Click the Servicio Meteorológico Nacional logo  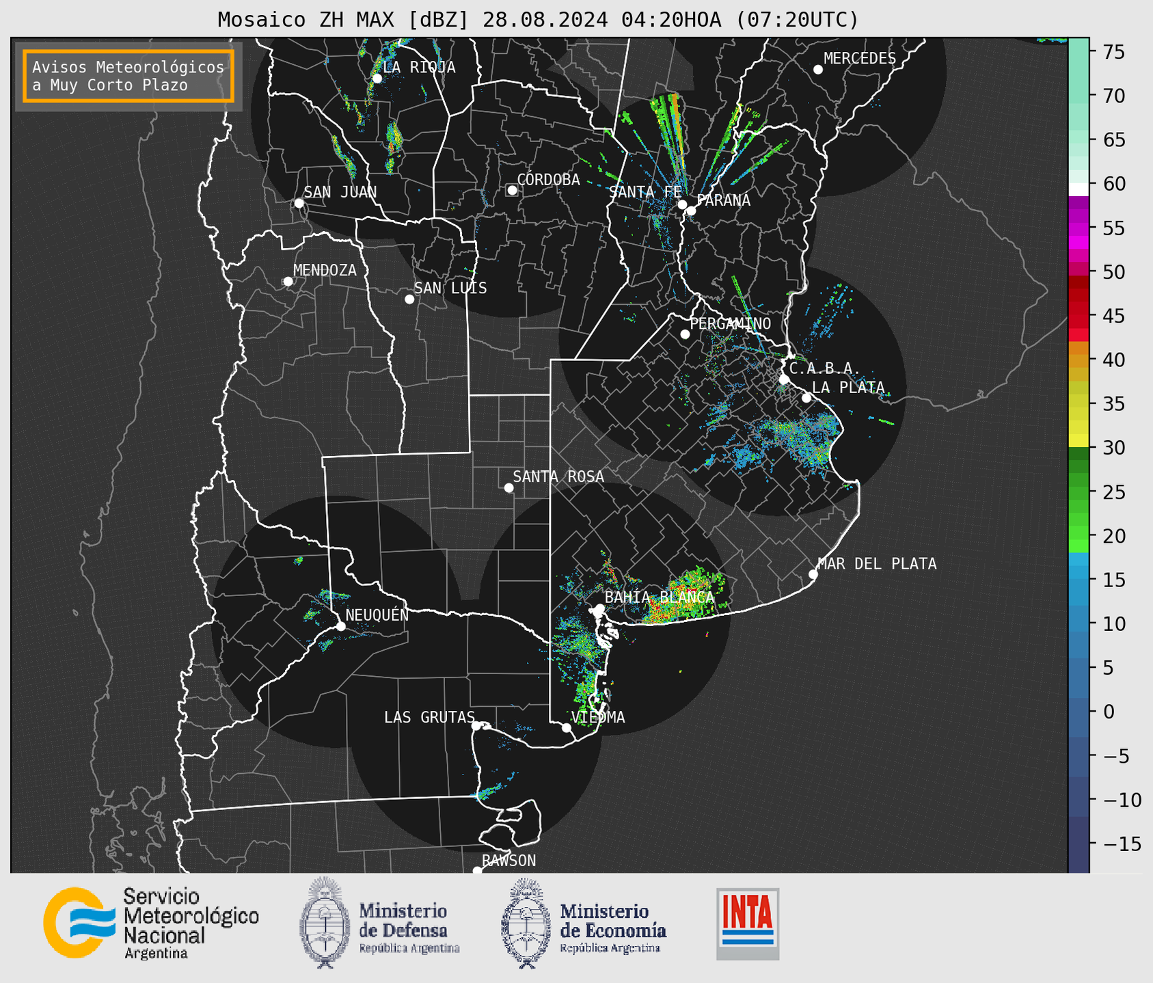[x=151, y=923]
